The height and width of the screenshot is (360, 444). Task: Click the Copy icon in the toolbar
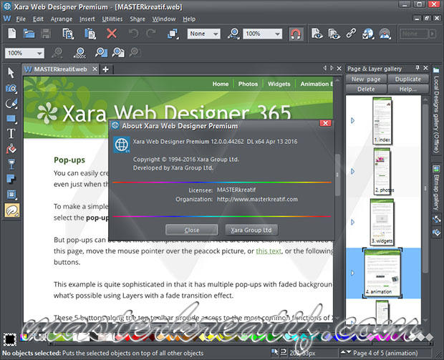click(68, 34)
